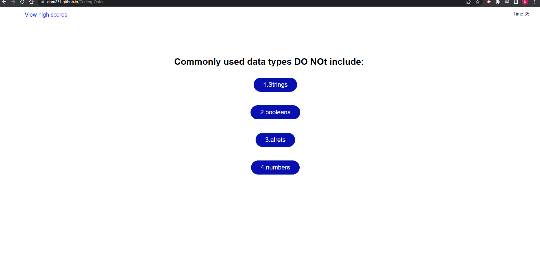540x268 pixels.
Task: Go back to the previous page
Action: 4,2
